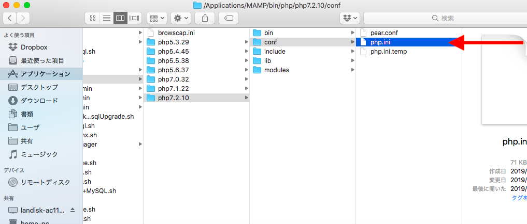Open the modules folder

(303, 70)
